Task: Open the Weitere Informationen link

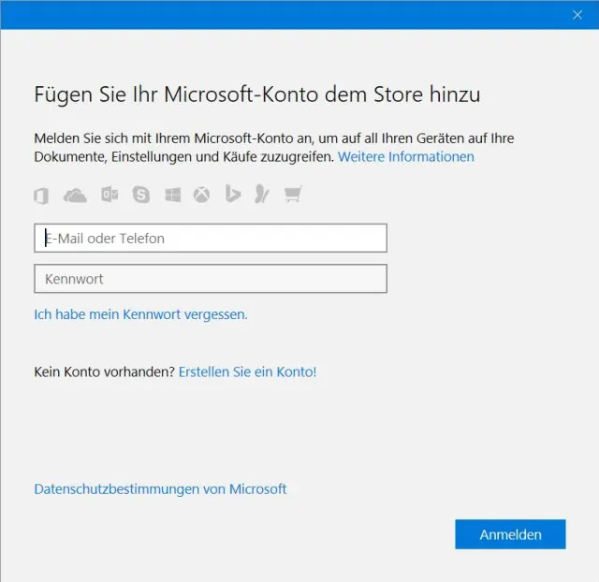Action: click(406, 157)
